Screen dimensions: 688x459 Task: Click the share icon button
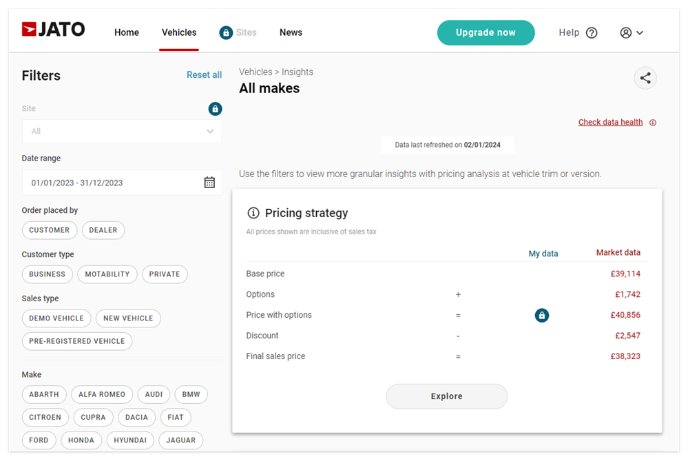[645, 78]
